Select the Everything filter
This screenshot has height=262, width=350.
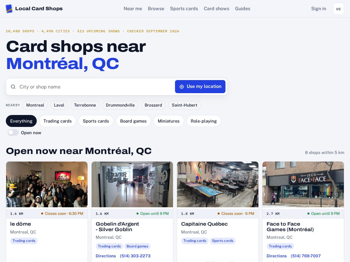(21, 121)
